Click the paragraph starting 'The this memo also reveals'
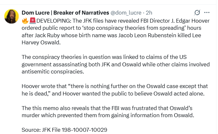The width and height of the screenshot is (218, 134). 116,111
